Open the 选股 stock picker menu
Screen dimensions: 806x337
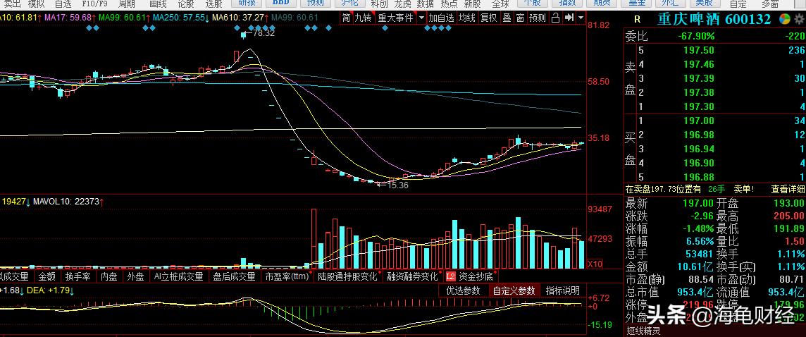[214, 4]
